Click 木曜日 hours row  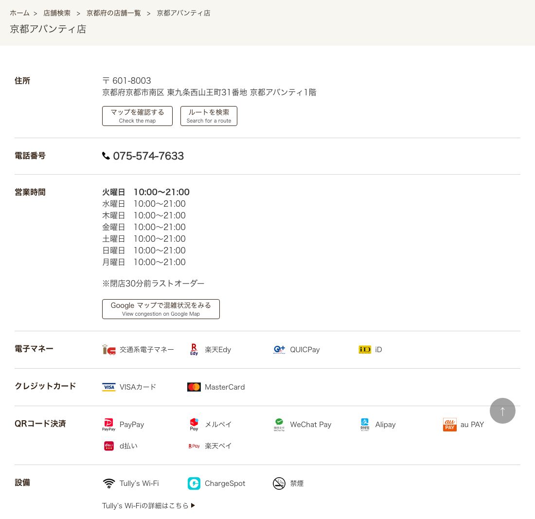pyautogui.click(x=143, y=215)
